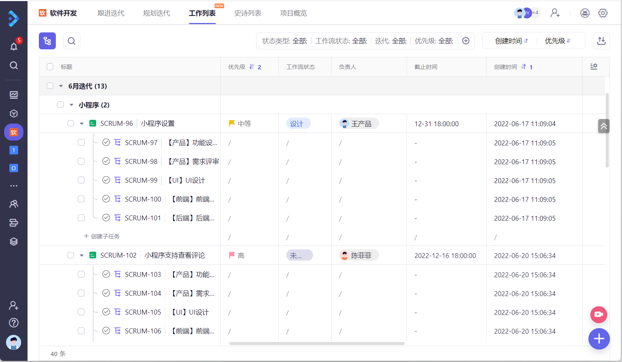
Task: Check the select-all checkbox in the table header
Action: 50,66
